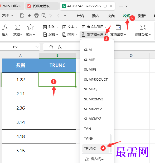The image size is (155, 163).
Task: Expand the new tab options chevron
Action: [127, 6]
